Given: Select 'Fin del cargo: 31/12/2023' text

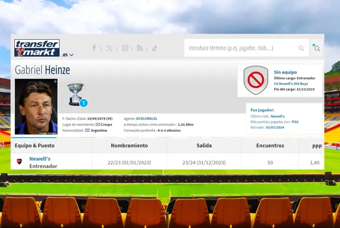Looking at the screenshot, I should point(294,89).
